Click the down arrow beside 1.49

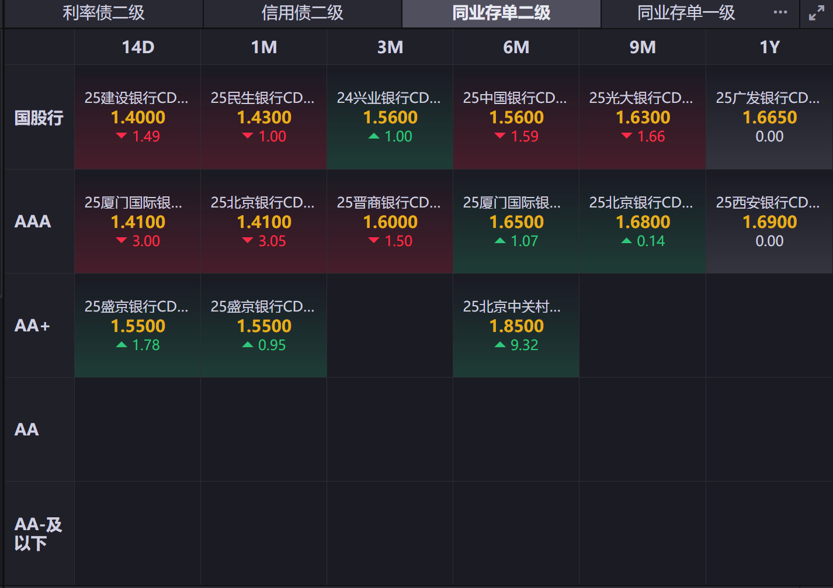click(122, 136)
